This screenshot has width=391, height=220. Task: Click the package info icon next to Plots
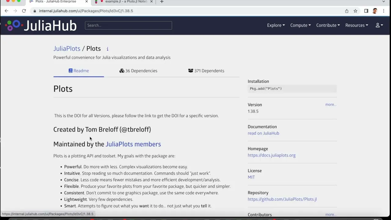(107, 49)
